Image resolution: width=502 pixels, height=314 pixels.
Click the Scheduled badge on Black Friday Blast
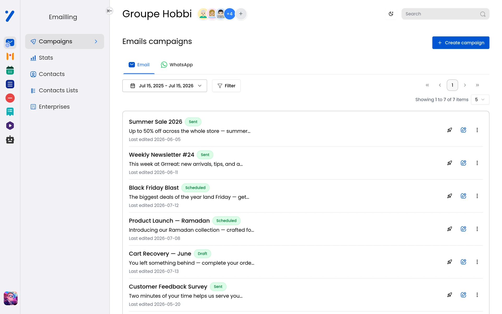(195, 188)
